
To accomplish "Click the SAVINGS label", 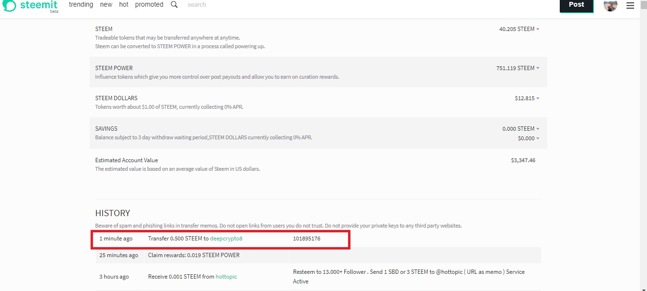I will [106, 129].
